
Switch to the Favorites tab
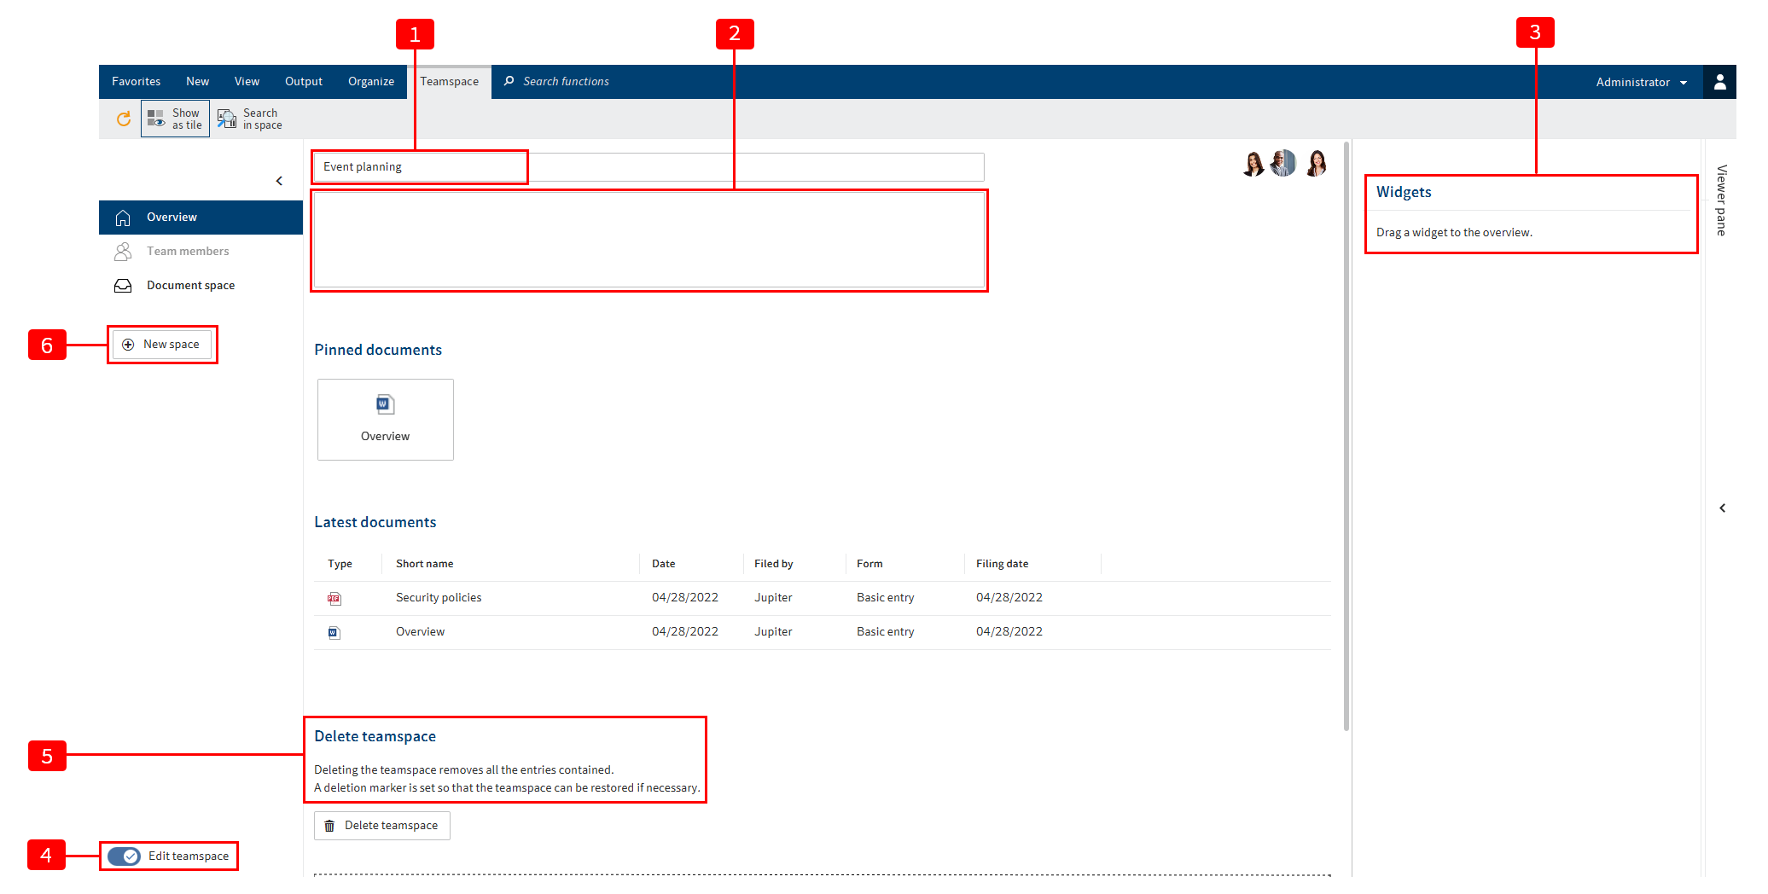(136, 82)
